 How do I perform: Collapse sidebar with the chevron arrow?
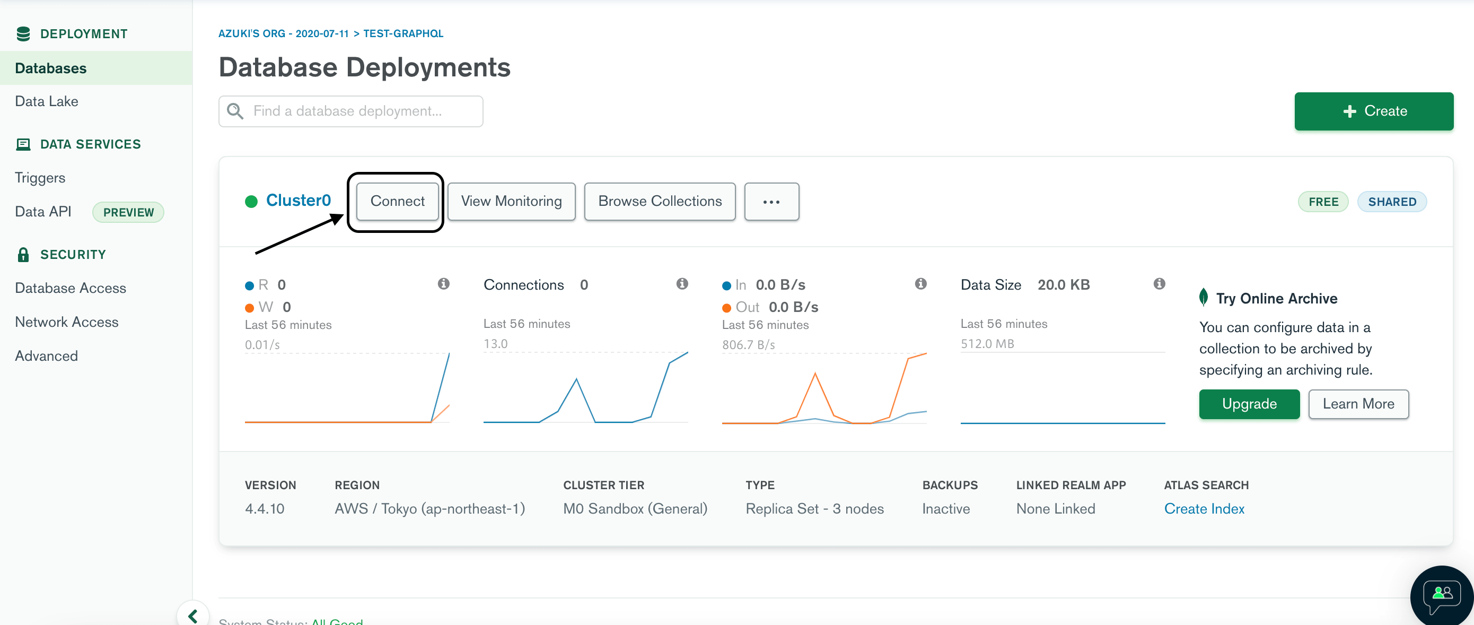point(193,615)
